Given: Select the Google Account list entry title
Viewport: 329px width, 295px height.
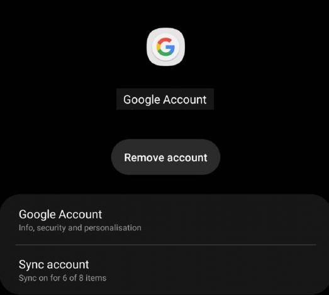Looking at the screenshot, I should 60,215.
